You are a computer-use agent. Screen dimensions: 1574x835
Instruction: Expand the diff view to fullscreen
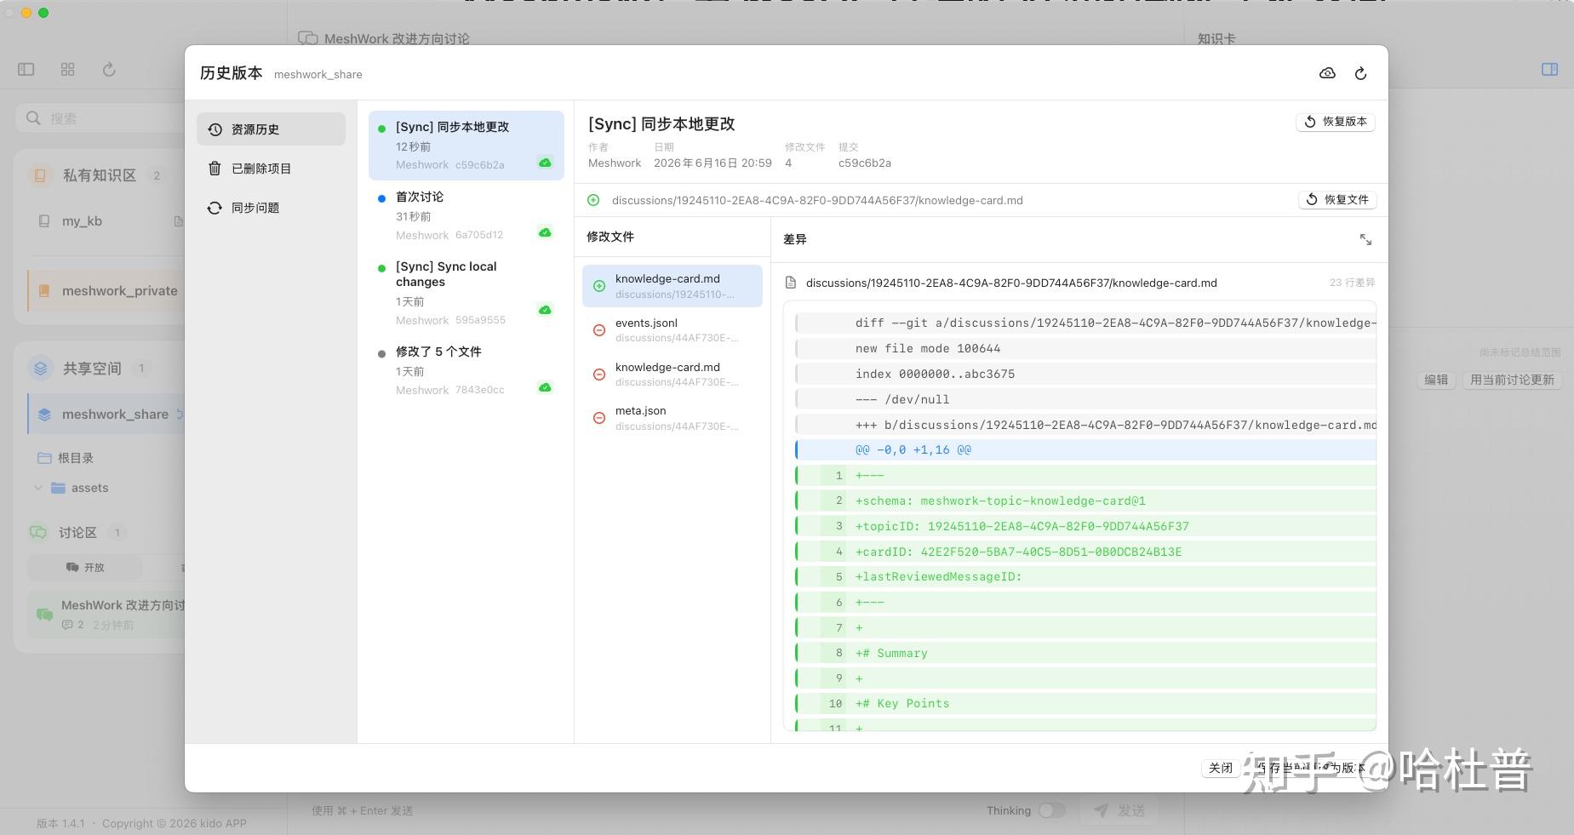[1365, 240]
